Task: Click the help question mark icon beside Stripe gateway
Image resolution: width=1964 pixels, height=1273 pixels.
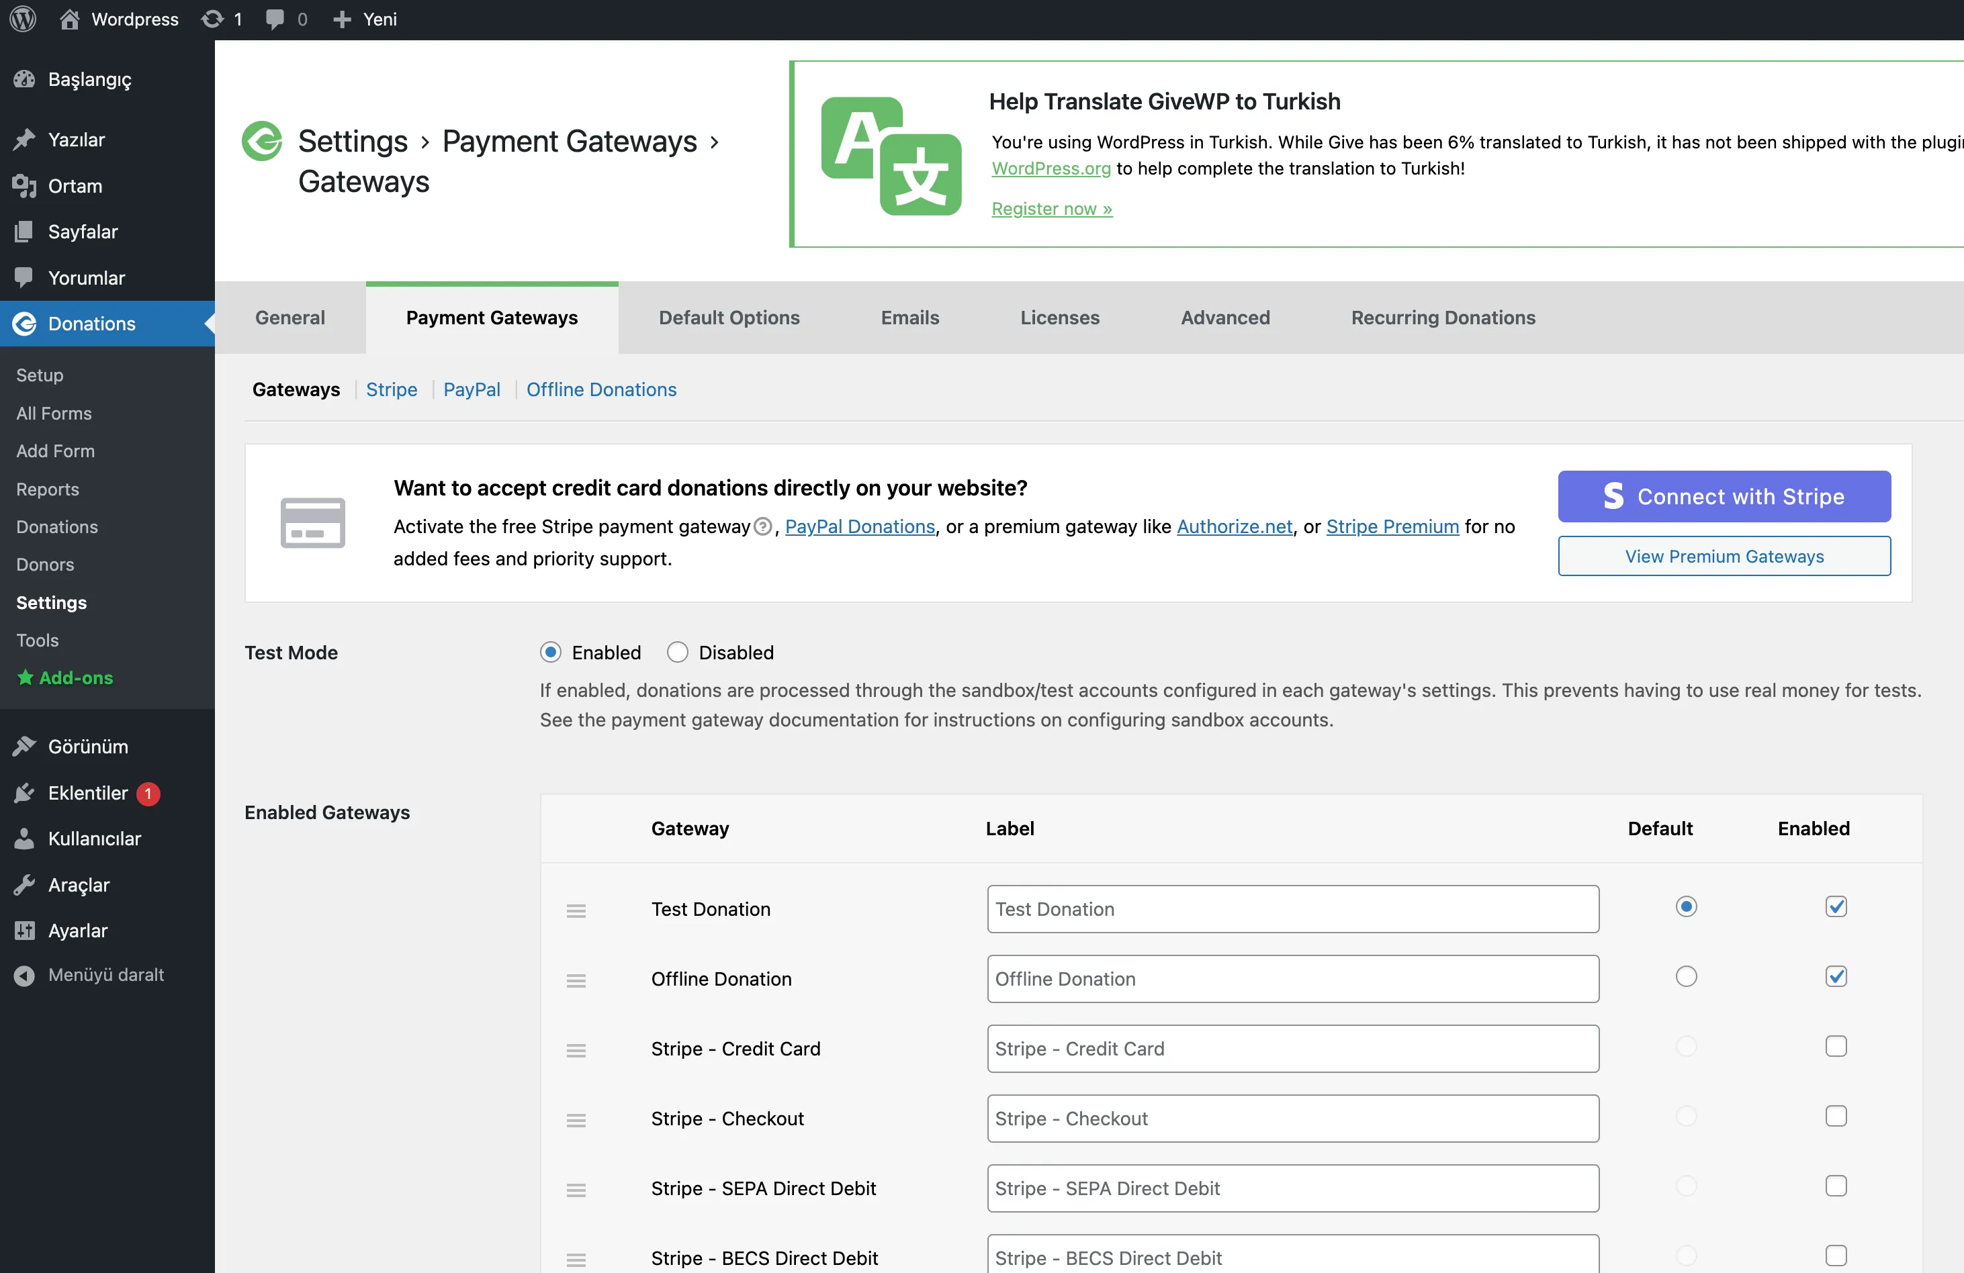Action: [x=763, y=526]
